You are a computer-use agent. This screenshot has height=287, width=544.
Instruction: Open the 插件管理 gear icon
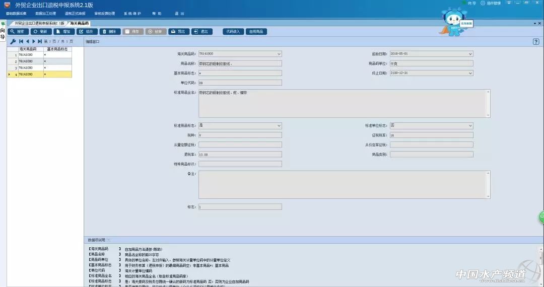click(483, 4)
